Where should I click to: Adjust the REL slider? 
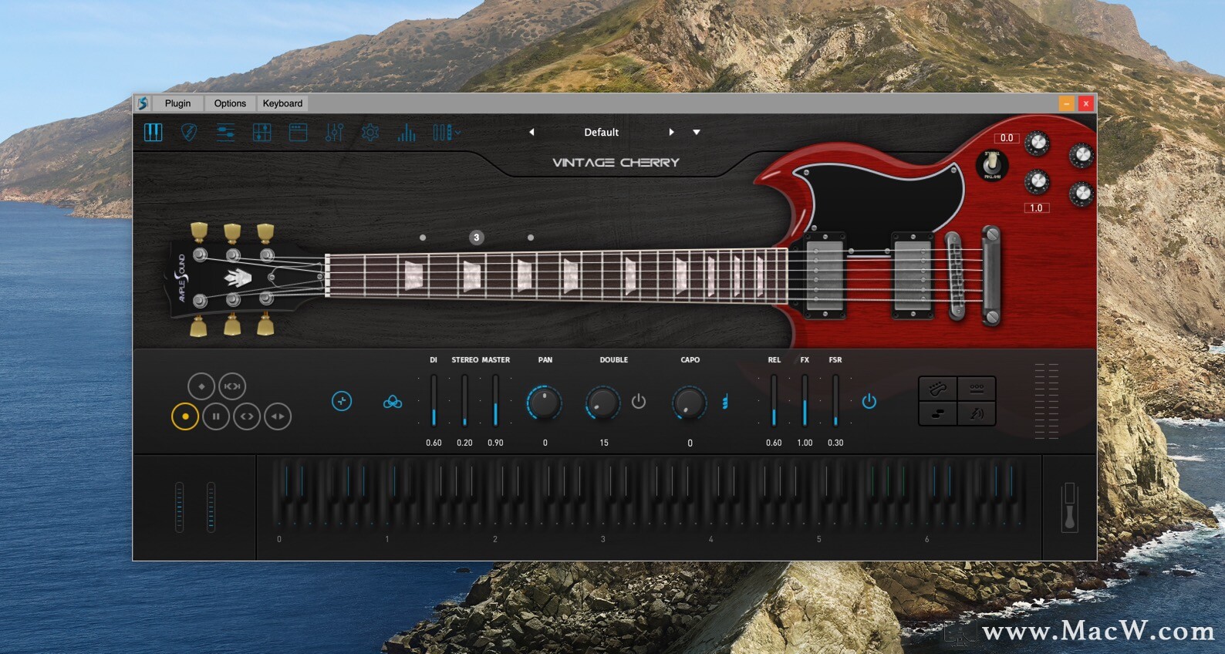[x=774, y=400]
